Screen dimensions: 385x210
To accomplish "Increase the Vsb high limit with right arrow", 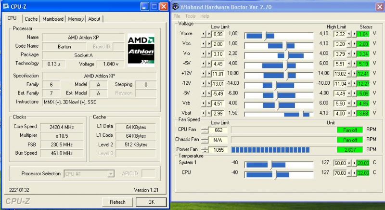I will (x=354, y=104).
